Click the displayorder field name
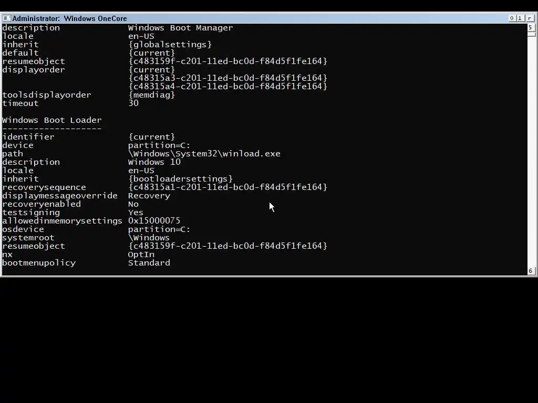The image size is (538, 403). pyautogui.click(x=33, y=70)
